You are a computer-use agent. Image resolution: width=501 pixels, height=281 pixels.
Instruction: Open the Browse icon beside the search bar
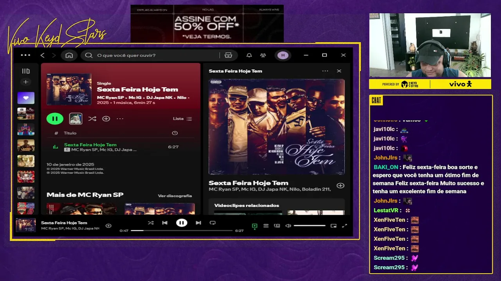point(229,55)
